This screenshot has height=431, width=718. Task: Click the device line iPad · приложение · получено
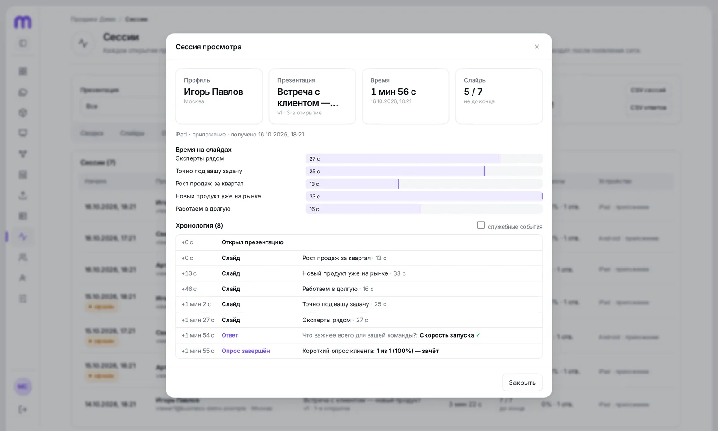coord(240,135)
